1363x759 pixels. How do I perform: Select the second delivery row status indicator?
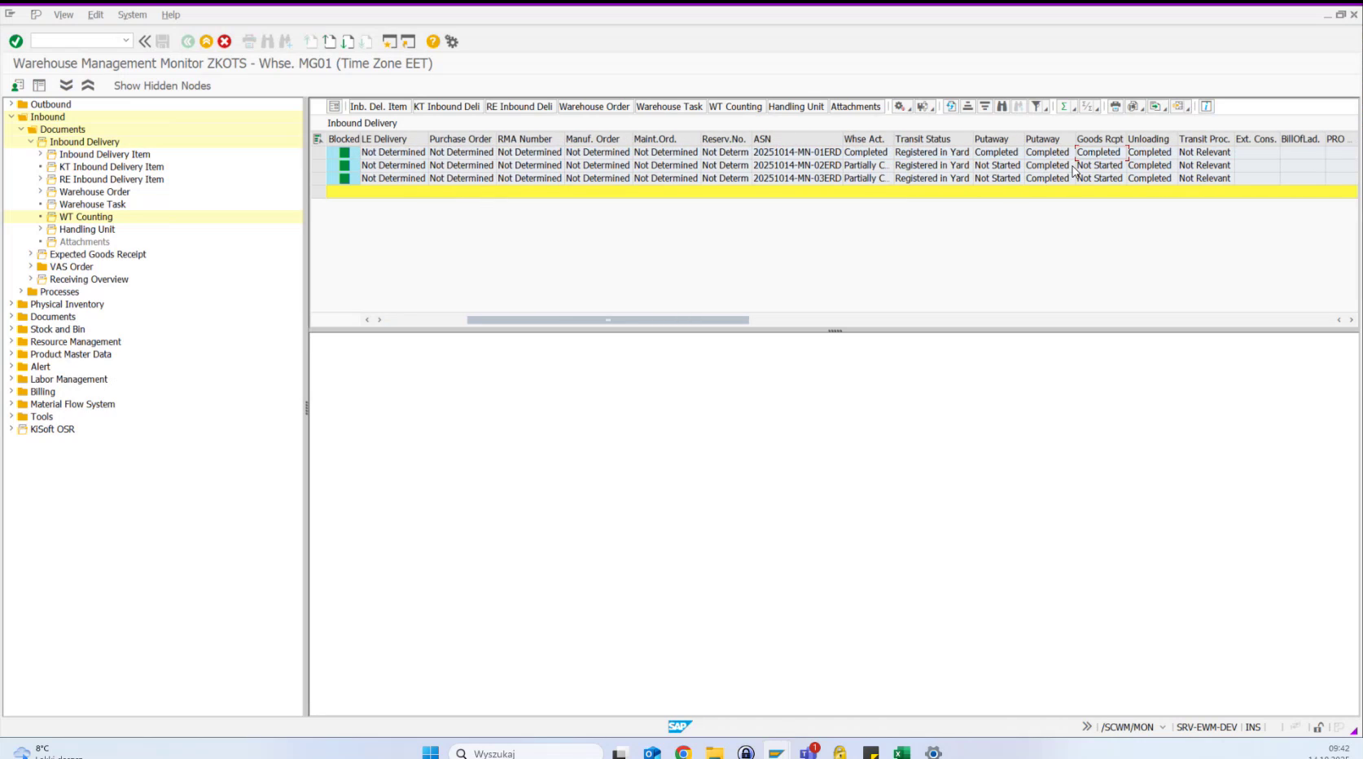tap(343, 165)
